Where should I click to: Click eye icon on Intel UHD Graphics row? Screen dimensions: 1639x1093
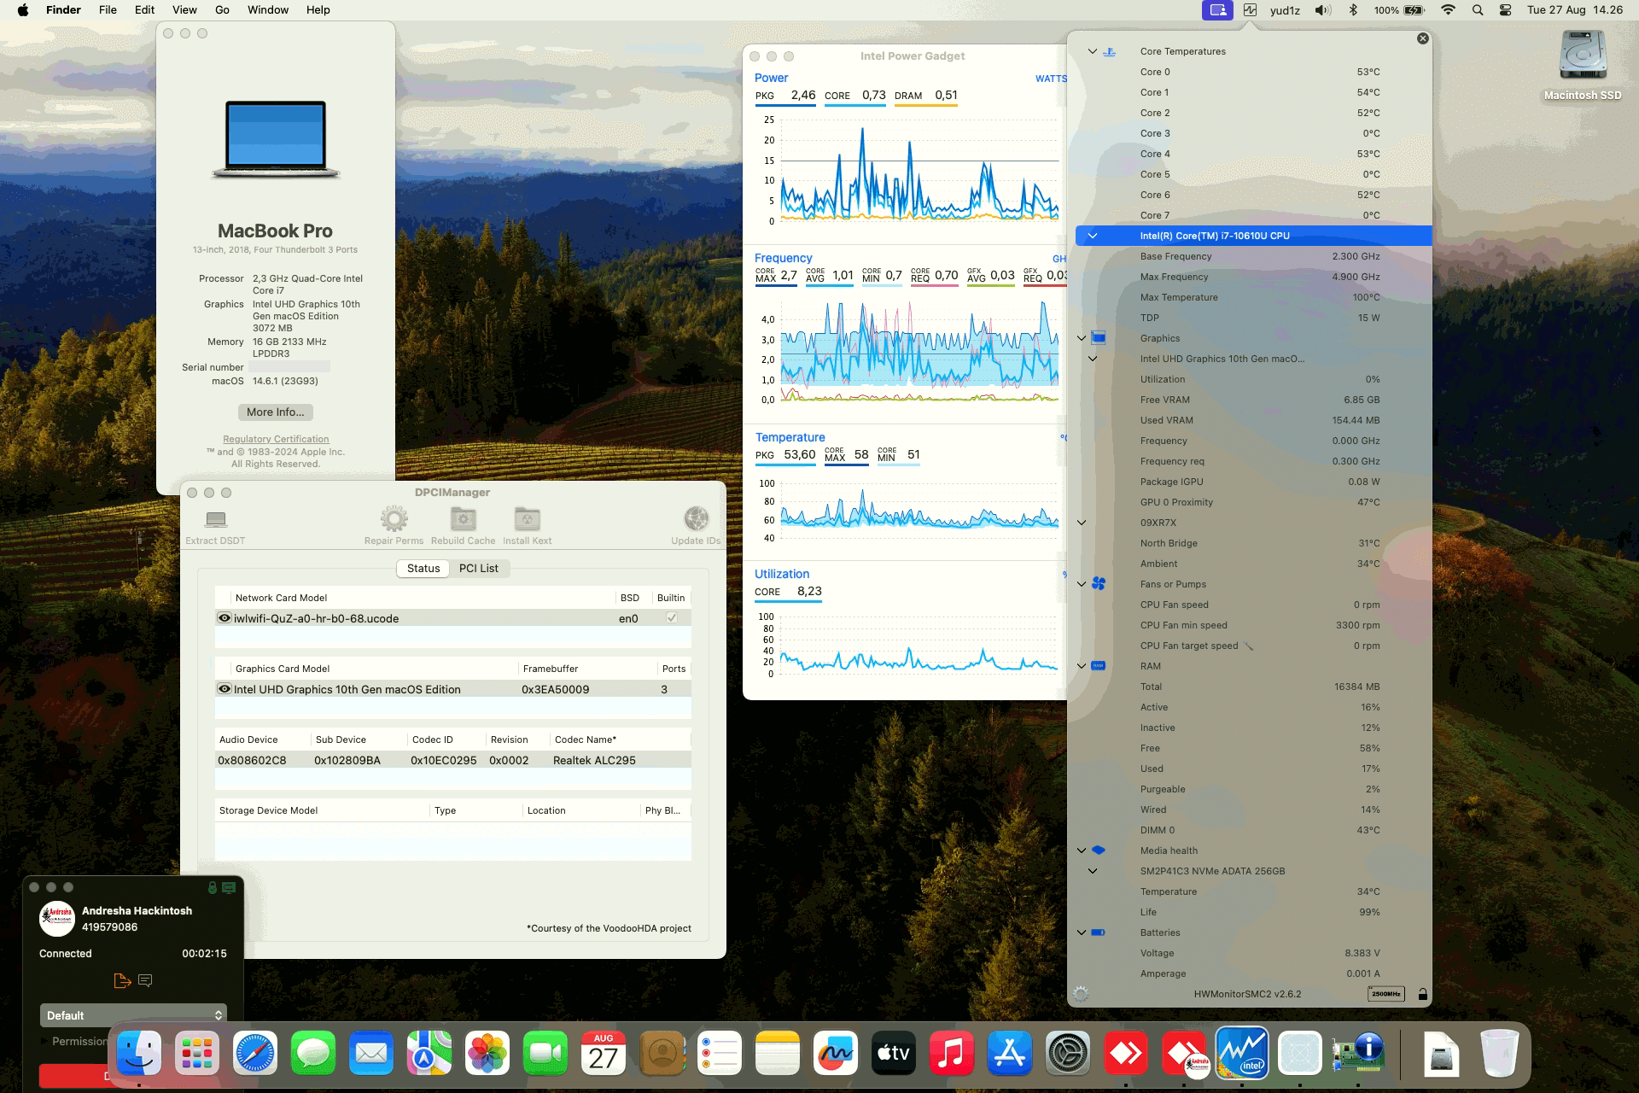[x=225, y=689]
